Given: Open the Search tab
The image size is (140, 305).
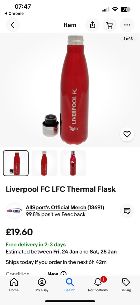Looking at the screenshot, I should [x=70, y=284].
